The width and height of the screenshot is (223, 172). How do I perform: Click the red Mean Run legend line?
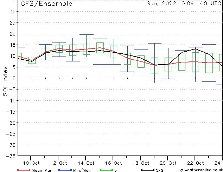pos(24,170)
